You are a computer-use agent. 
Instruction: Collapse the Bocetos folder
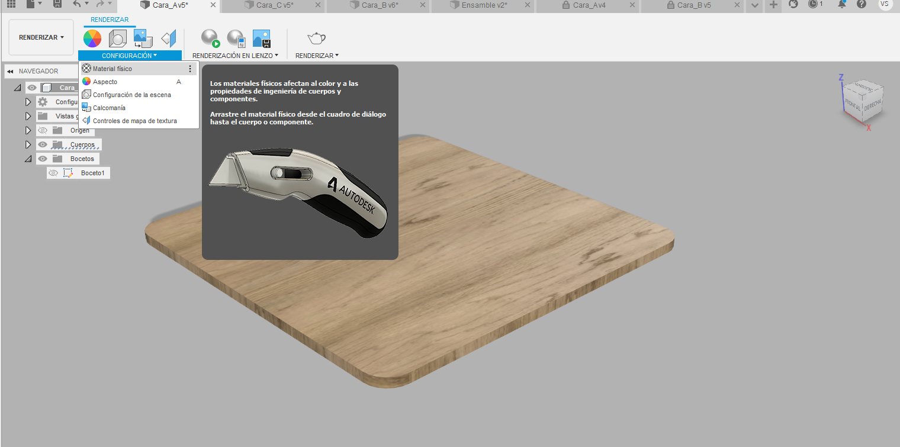[28, 159]
